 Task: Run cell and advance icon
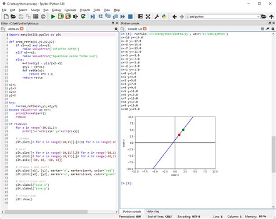pos(68,16)
